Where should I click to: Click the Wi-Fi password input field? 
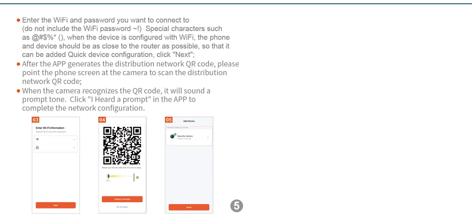56,148
